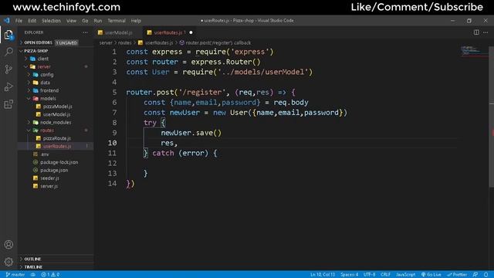
Task: Open the Search view in activity bar
Action: click(8, 52)
